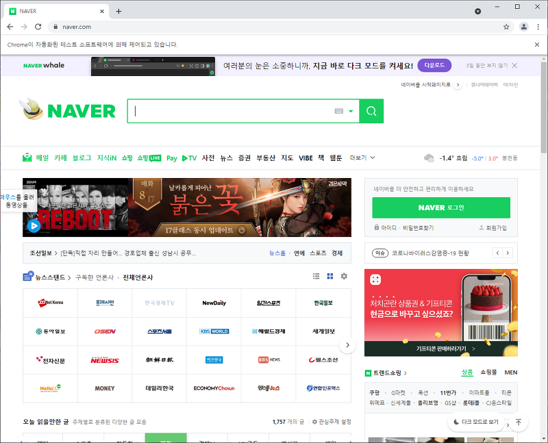Screen dimensions: 548x443
Task: Open the 관심주제 설정 link
Action: tap(332, 422)
